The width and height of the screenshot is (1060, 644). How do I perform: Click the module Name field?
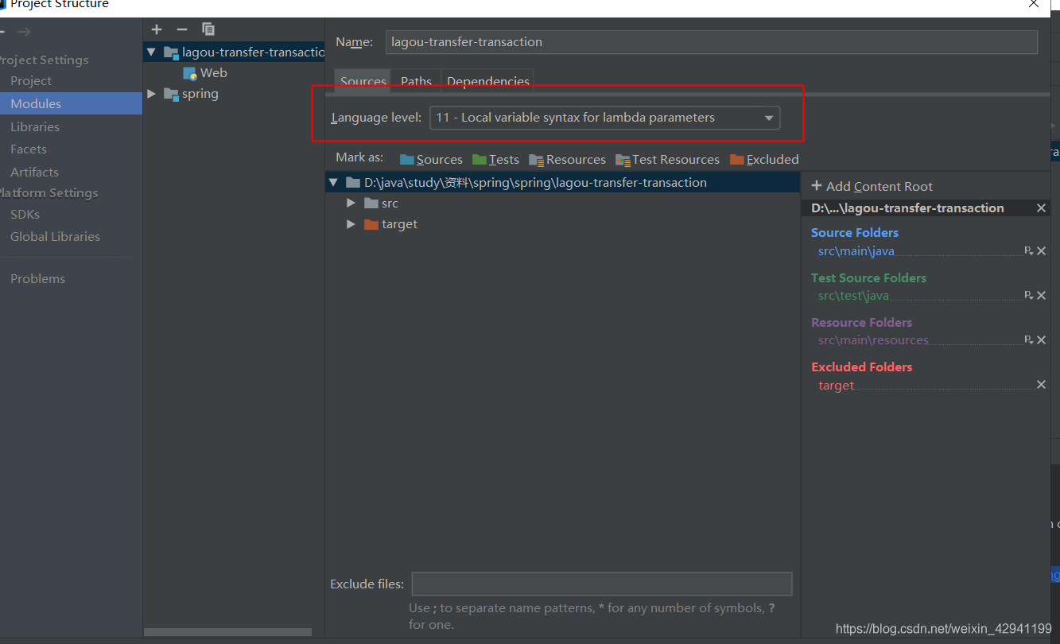712,42
